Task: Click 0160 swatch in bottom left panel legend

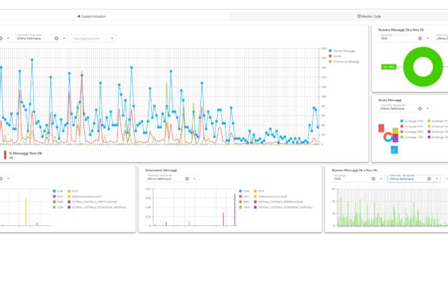Action: point(54,191)
